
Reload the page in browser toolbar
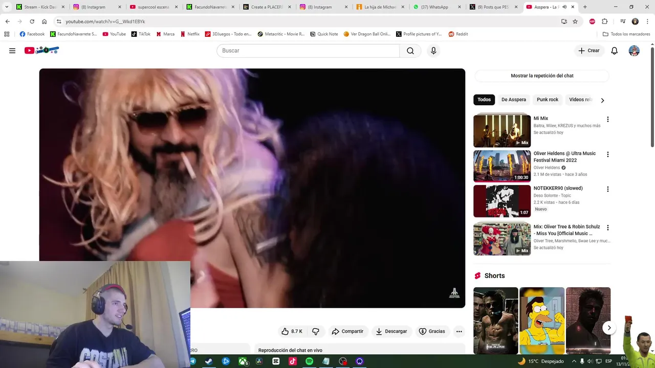click(32, 21)
